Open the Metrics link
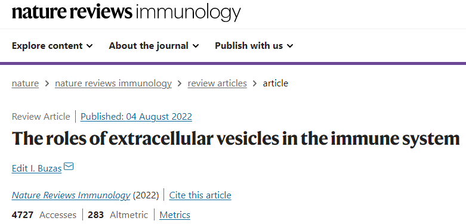466x224 pixels. tap(175, 215)
